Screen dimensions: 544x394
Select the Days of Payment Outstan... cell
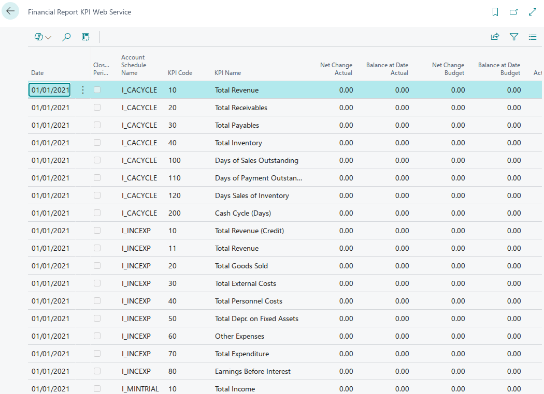pyautogui.click(x=259, y=178)
